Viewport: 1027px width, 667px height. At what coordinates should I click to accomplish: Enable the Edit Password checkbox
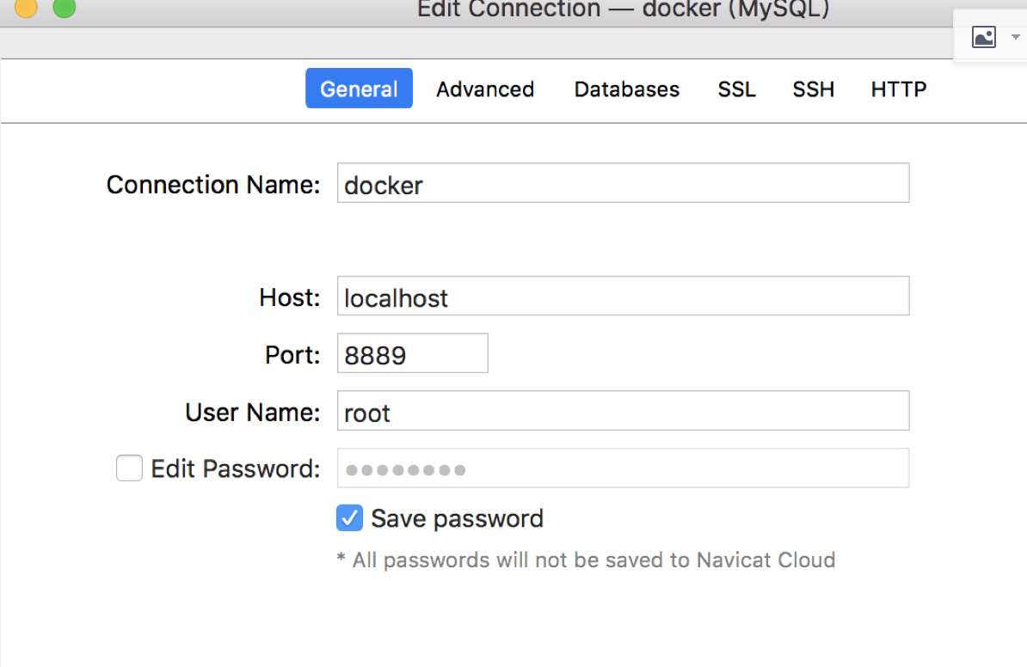click(x=129, y=468)
